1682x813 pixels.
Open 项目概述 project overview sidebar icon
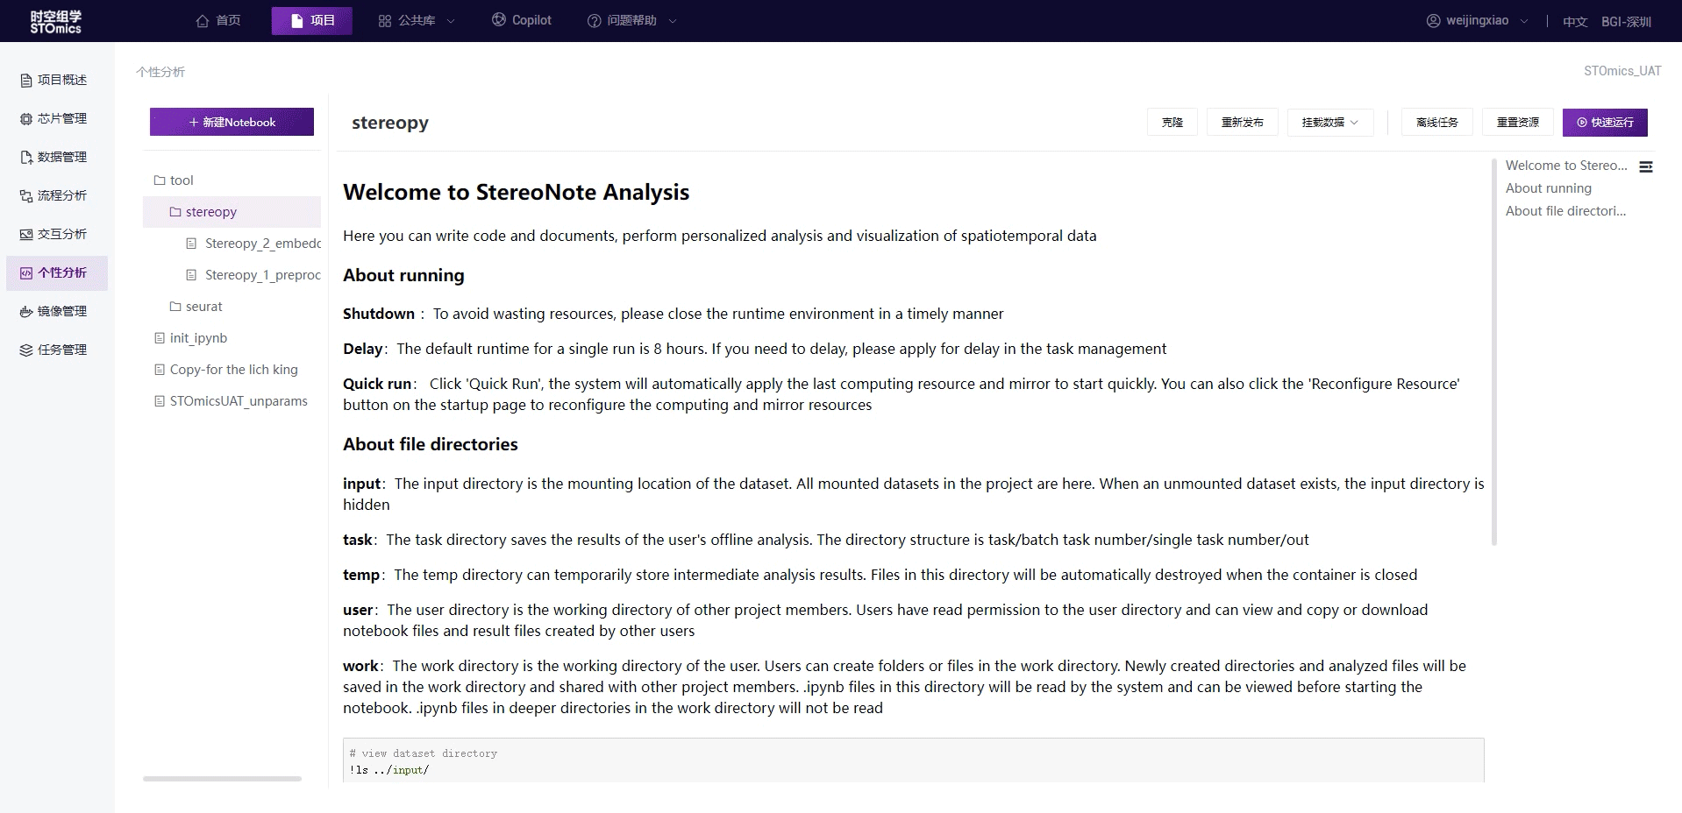(x=26, y=81)
